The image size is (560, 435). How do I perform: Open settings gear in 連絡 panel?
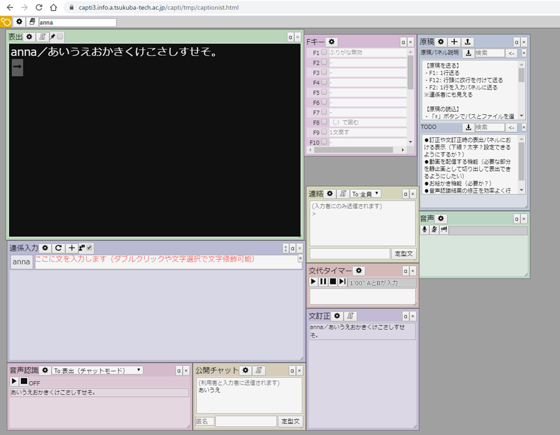coord(330,193)
